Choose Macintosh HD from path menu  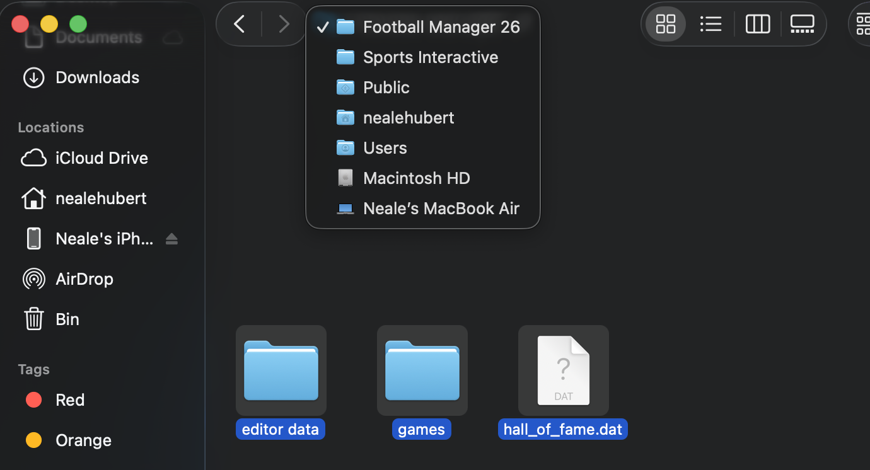(x=416, y=178)
